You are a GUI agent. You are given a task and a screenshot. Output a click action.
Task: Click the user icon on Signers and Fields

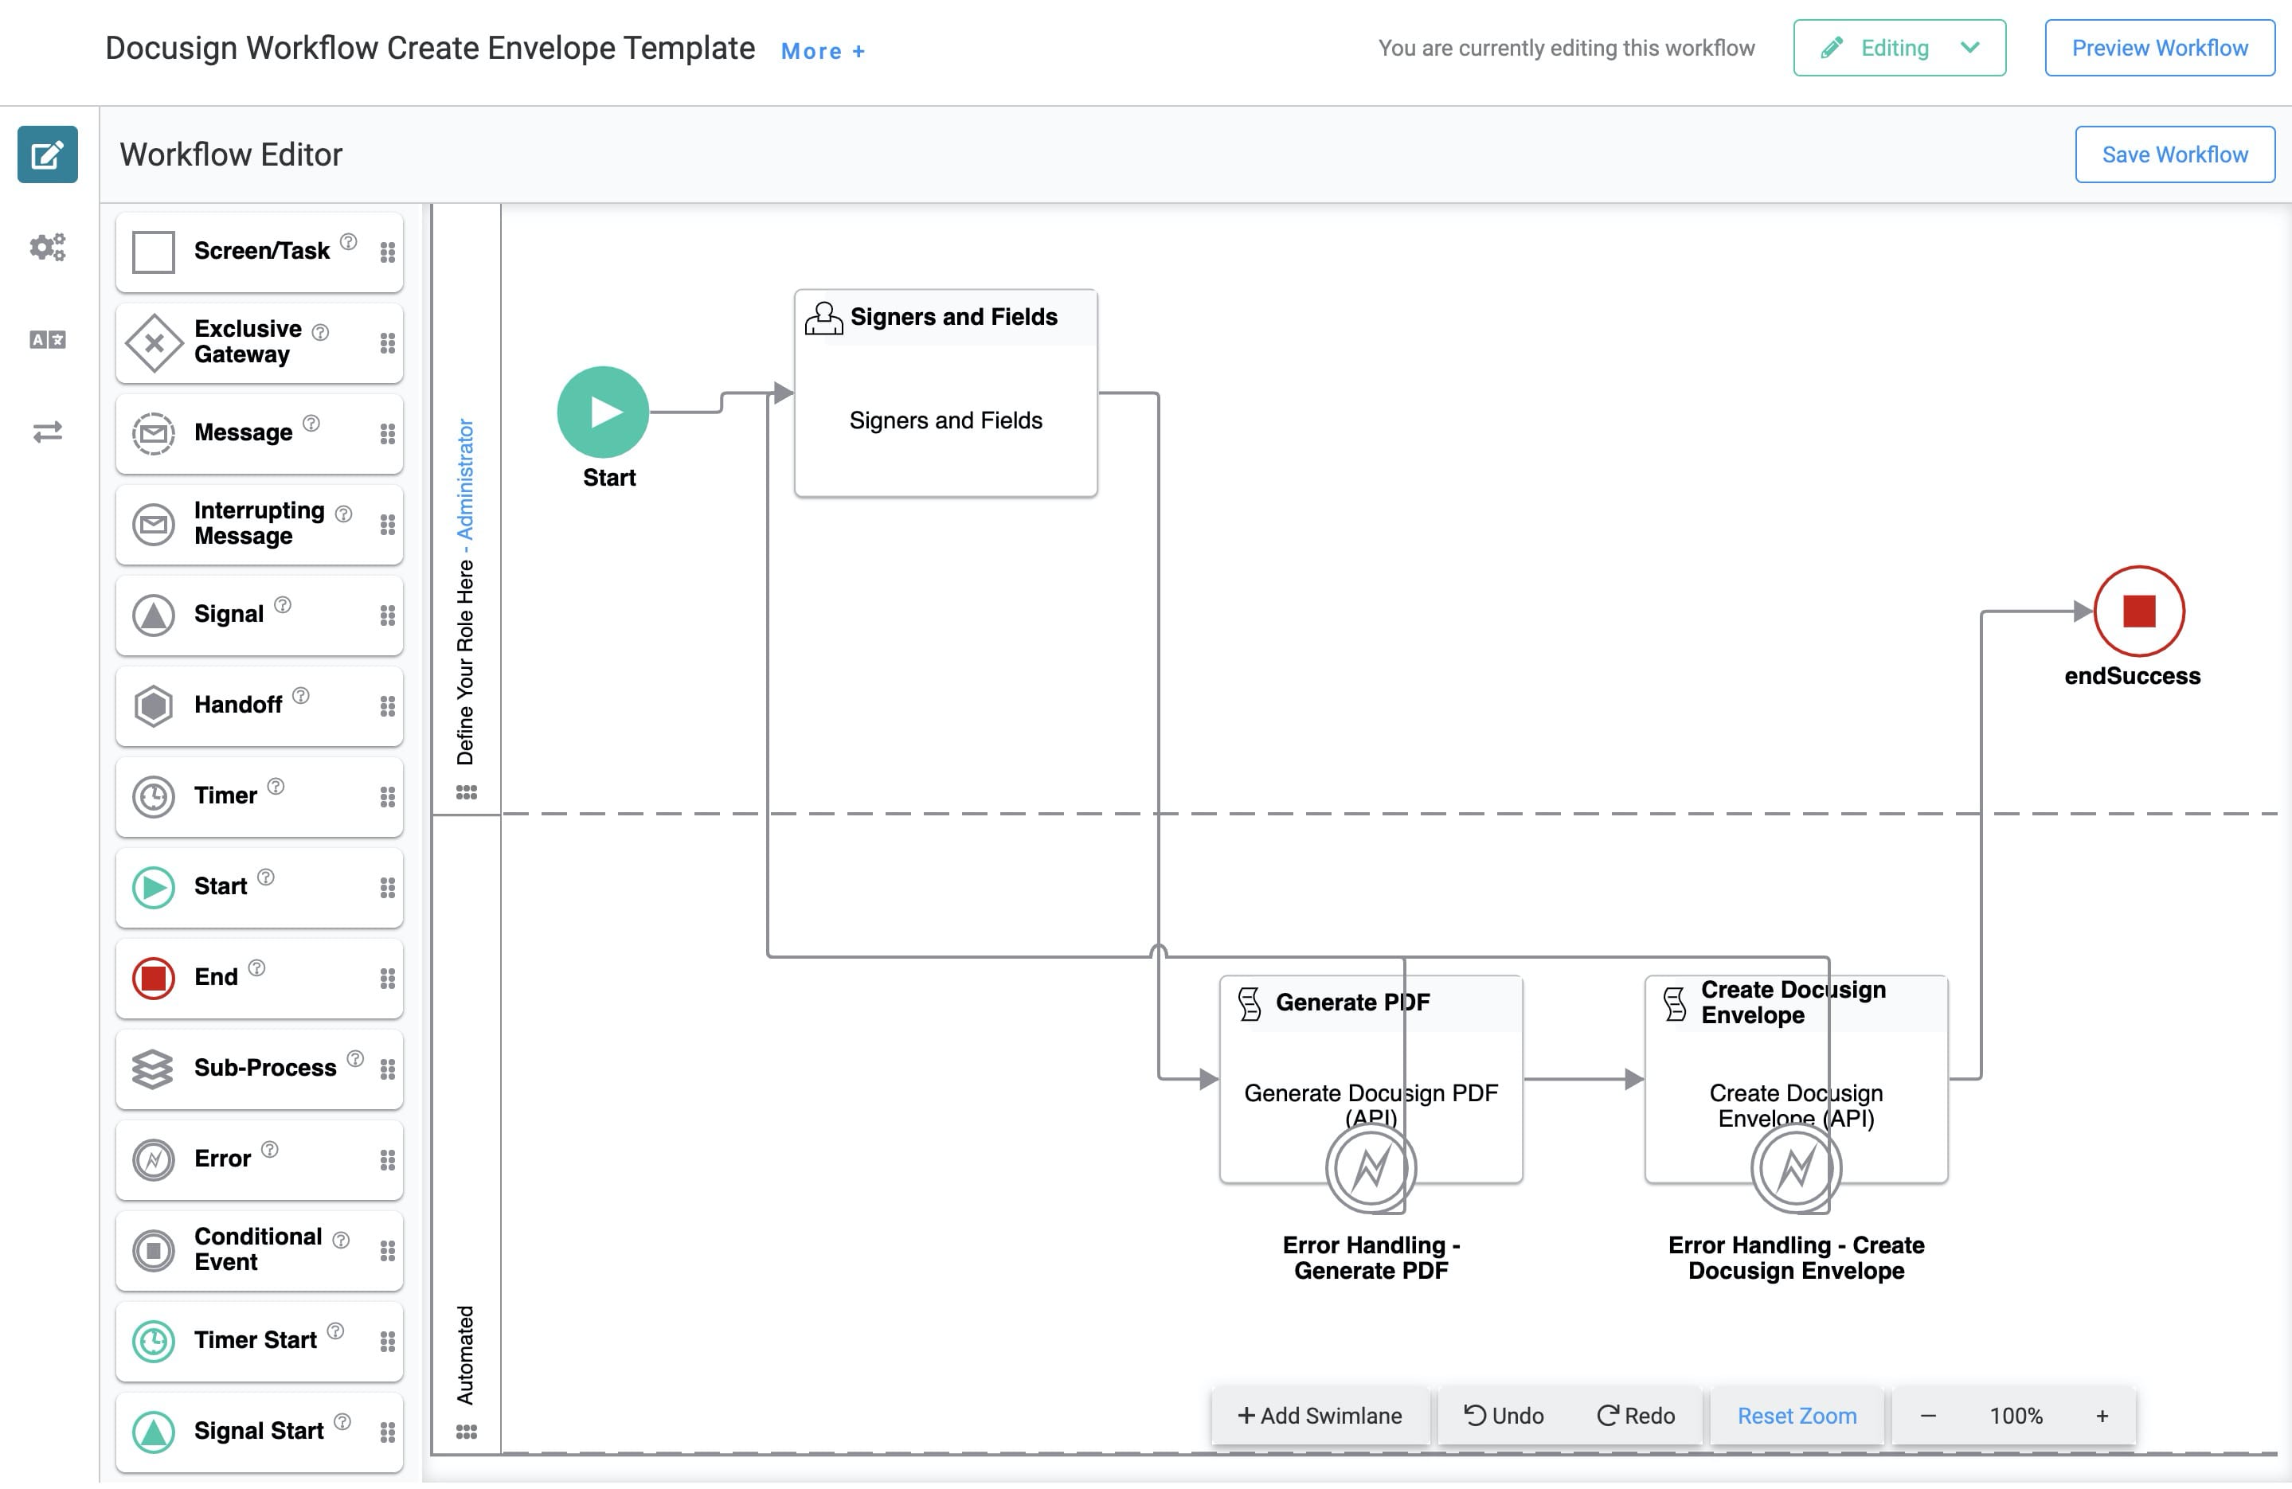(x=823, y=318)
